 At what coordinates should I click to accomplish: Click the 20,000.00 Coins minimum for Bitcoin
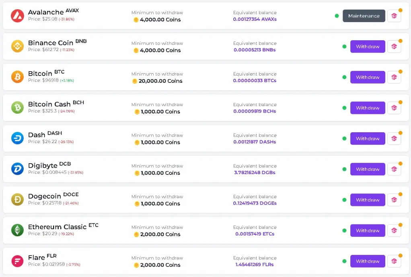[x=157, y=81]
